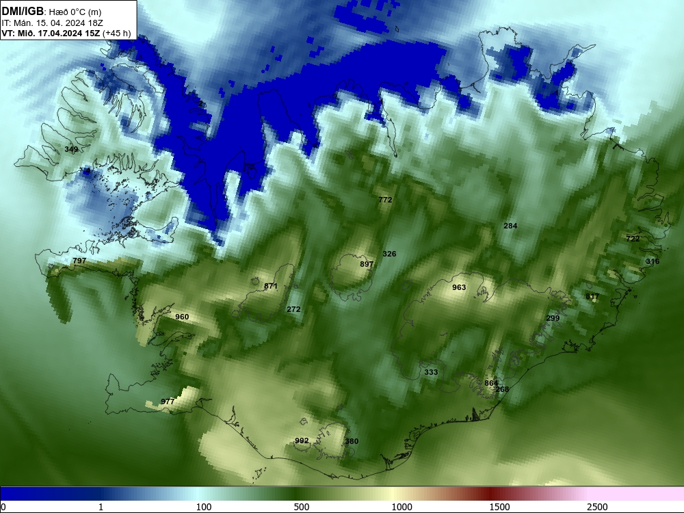Click the 977 value on the map

point(168,402)
